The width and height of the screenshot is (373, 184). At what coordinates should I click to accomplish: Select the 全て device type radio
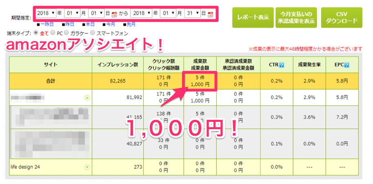tap(36, 33)
